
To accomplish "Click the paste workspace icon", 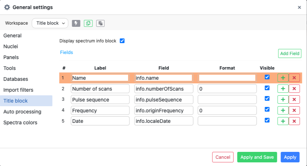I will click(x=100, y=23).
